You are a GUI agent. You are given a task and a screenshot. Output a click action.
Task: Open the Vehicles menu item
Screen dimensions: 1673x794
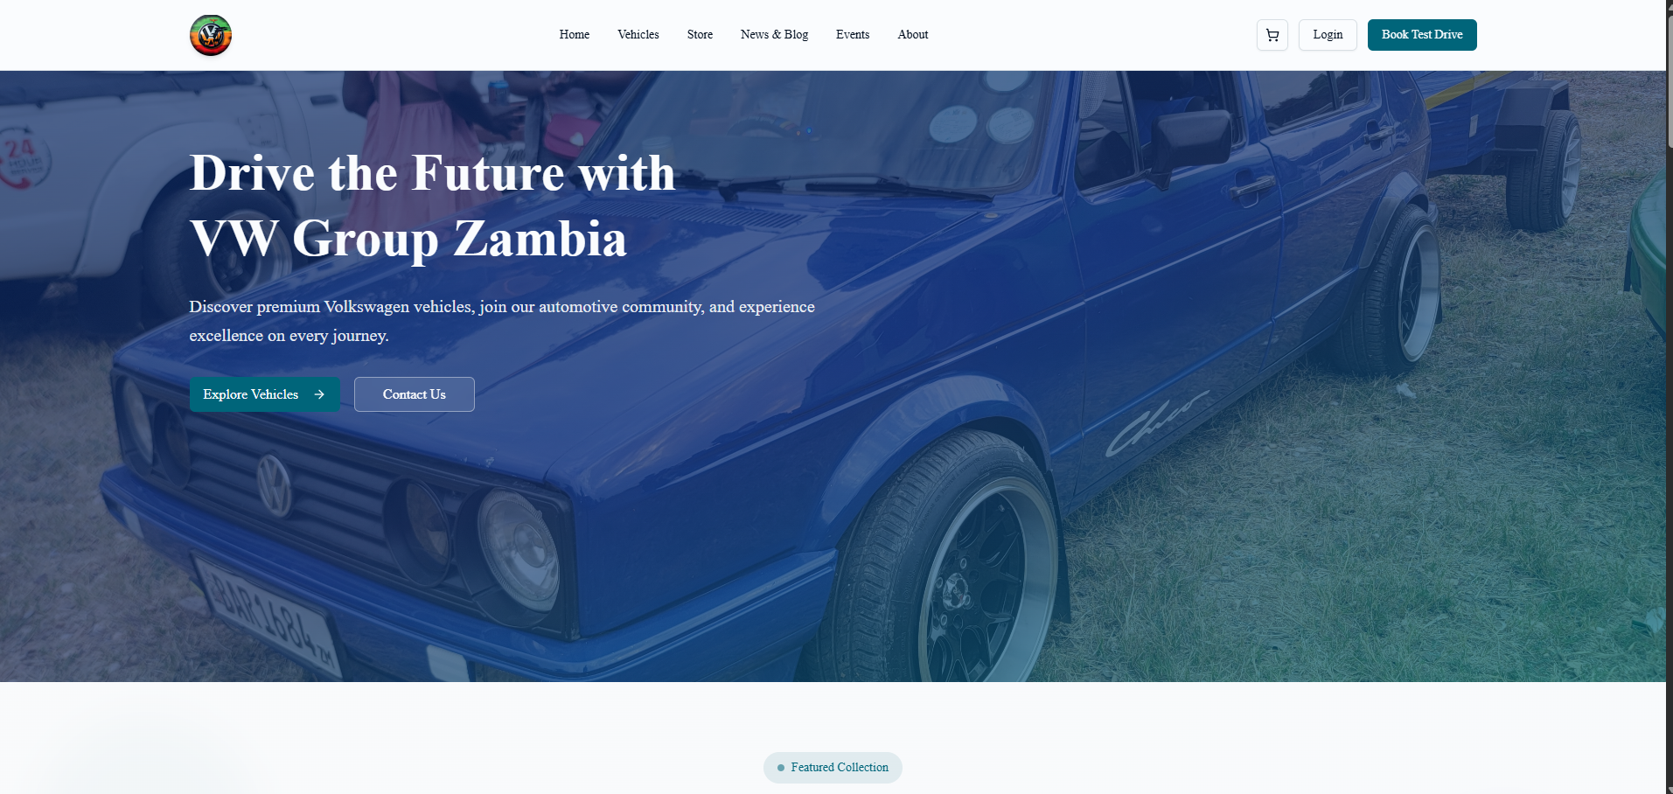click(x=638, y=35)
